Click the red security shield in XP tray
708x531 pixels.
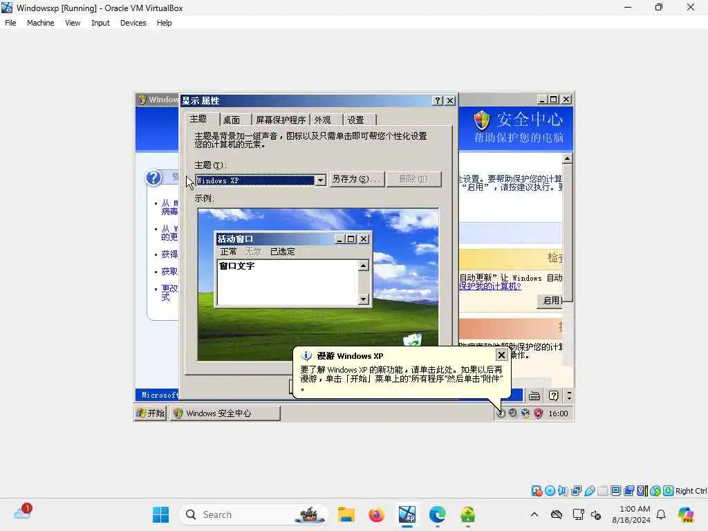point(538,413)
